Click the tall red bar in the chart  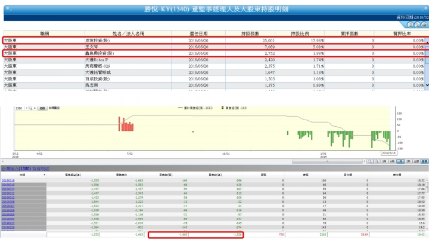[119, 124]
